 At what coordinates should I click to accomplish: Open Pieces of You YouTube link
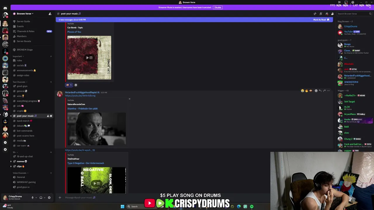coord(74,32)
